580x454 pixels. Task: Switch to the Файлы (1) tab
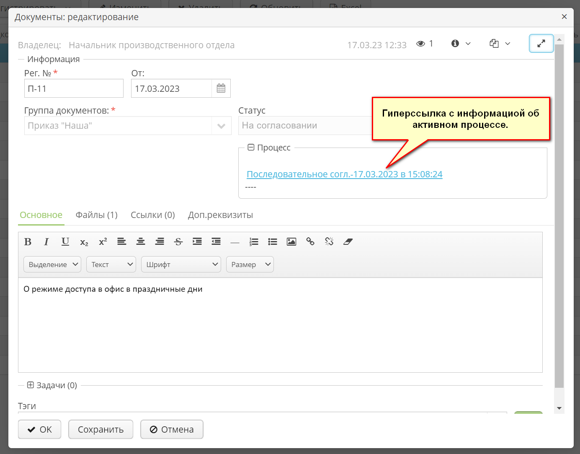coord(96,215)
